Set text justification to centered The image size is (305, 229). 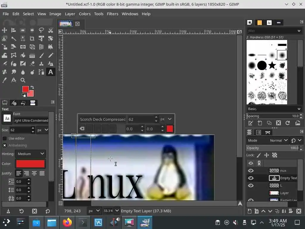click(34, 173)
